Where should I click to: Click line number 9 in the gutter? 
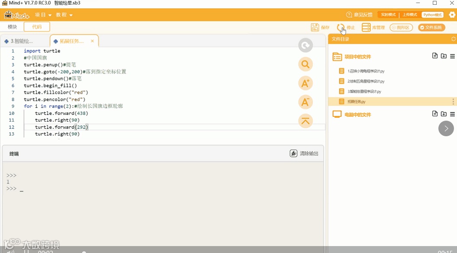point(13,106)
